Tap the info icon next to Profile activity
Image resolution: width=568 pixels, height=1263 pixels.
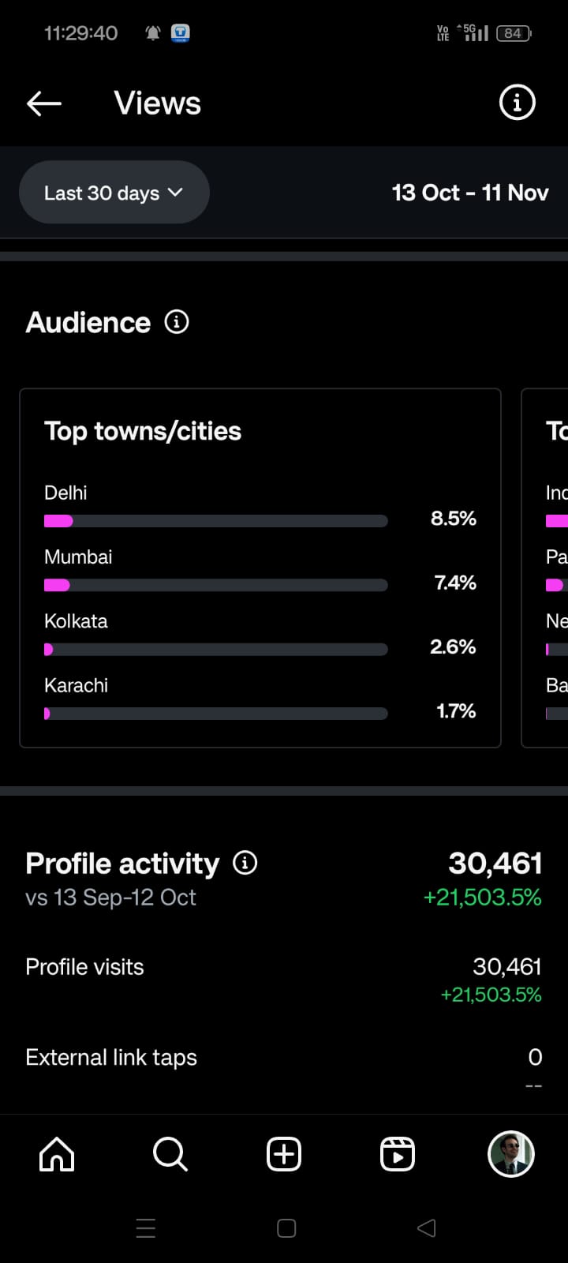click(245, 863)
